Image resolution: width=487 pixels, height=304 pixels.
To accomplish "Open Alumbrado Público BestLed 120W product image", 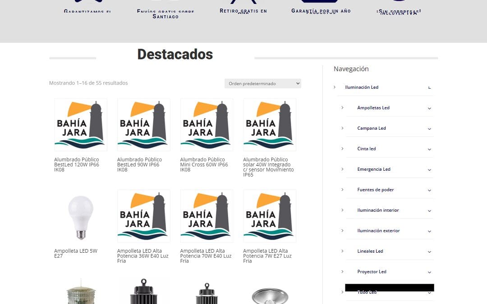I will click(81, 125).
